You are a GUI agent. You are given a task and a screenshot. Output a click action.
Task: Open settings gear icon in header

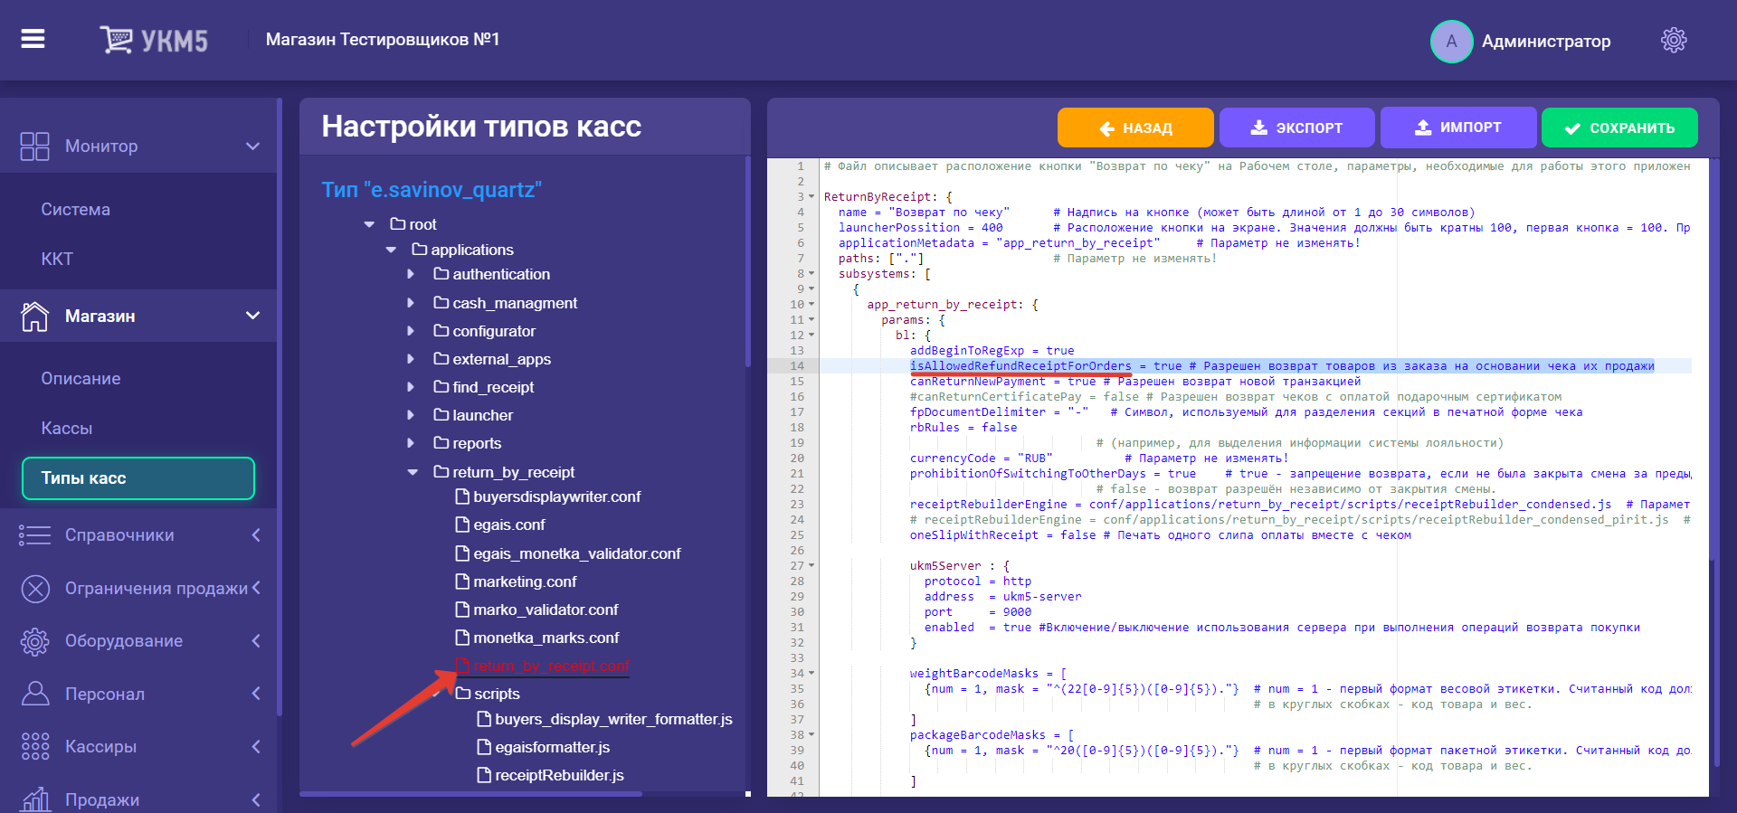[x=1674, y=41]
